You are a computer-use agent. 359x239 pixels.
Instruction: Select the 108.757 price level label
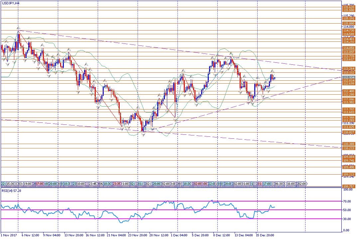(349, 187)
